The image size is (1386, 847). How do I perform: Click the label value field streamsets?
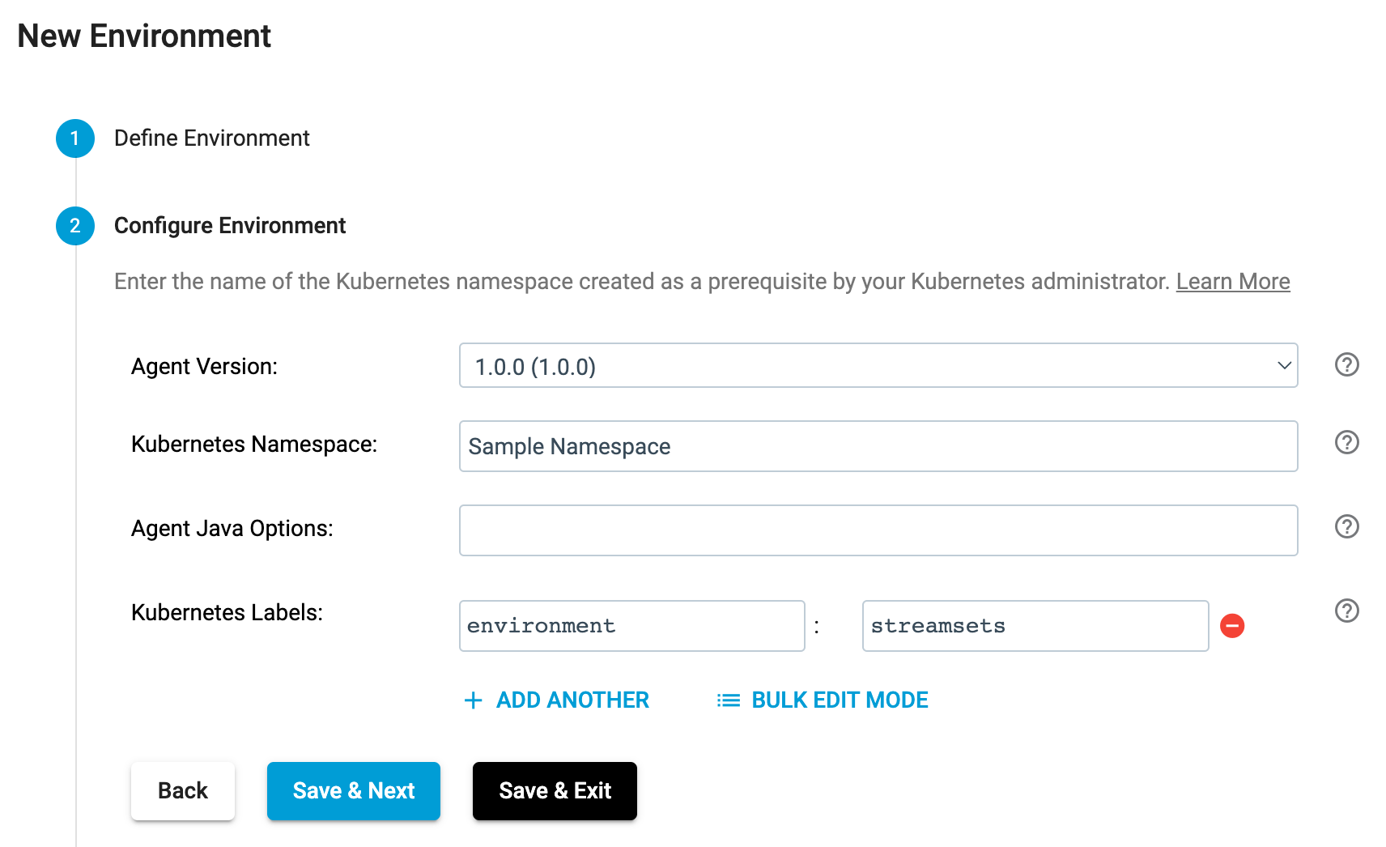pos(1035,626)
